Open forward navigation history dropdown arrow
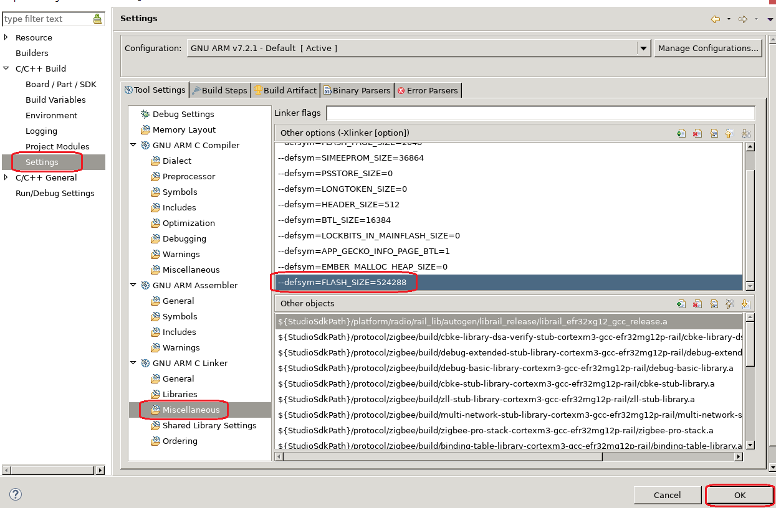Viewport: 776px width, 508px height. (756, 19)
